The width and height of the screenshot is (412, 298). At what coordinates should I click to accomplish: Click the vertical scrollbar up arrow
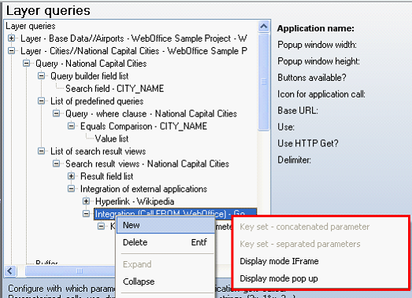264,26
